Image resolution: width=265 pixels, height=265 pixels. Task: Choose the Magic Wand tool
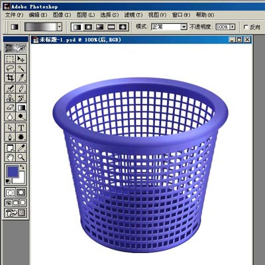point(21,68)
